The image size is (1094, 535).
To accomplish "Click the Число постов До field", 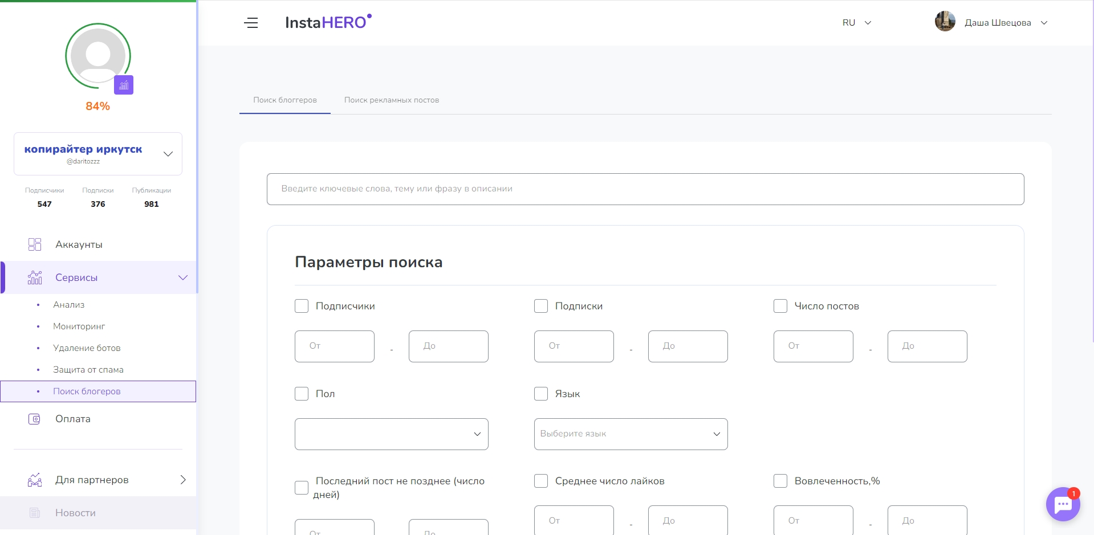I will click(x=928, y=346).
